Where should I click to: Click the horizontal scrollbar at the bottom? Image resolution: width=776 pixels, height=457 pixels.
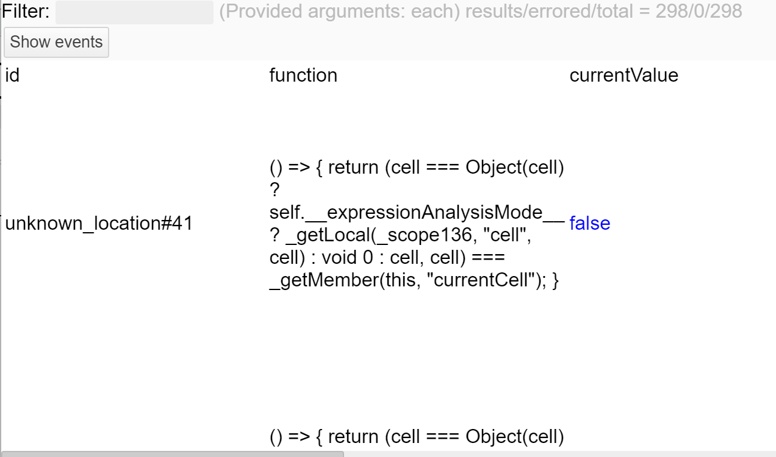pos(172,454)
